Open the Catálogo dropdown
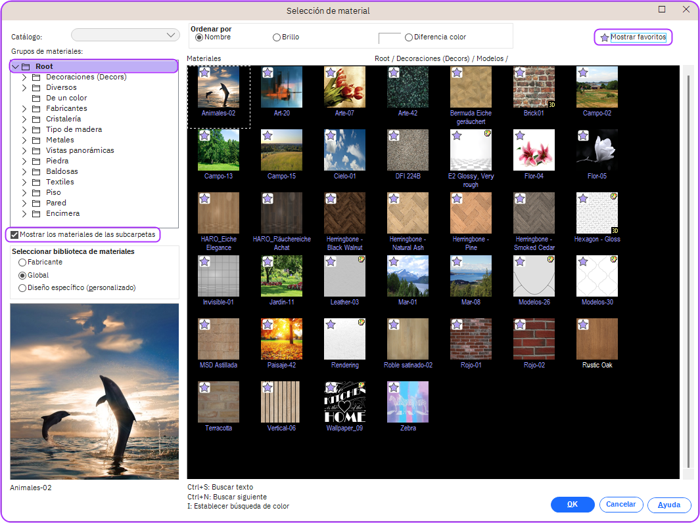This screenshot has width=700, height=523. coord(125,35)
